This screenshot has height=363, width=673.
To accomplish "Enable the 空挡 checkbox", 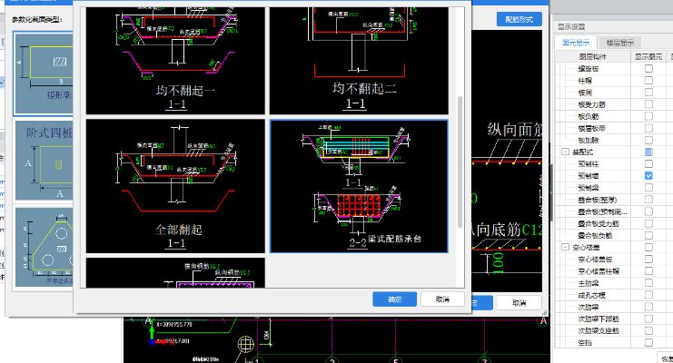I will click(x=648, y=342).
